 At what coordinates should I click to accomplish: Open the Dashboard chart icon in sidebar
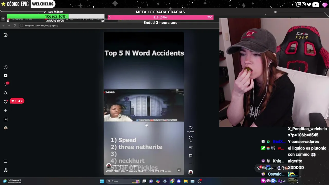tap(6, 119)
